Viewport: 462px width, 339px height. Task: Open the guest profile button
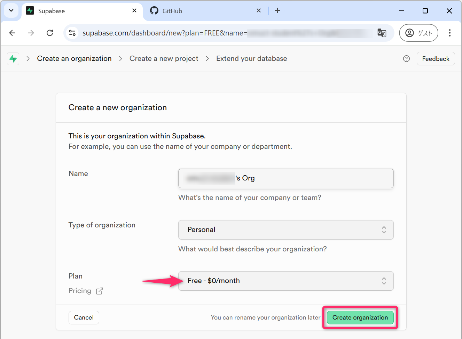coord(418,33)
